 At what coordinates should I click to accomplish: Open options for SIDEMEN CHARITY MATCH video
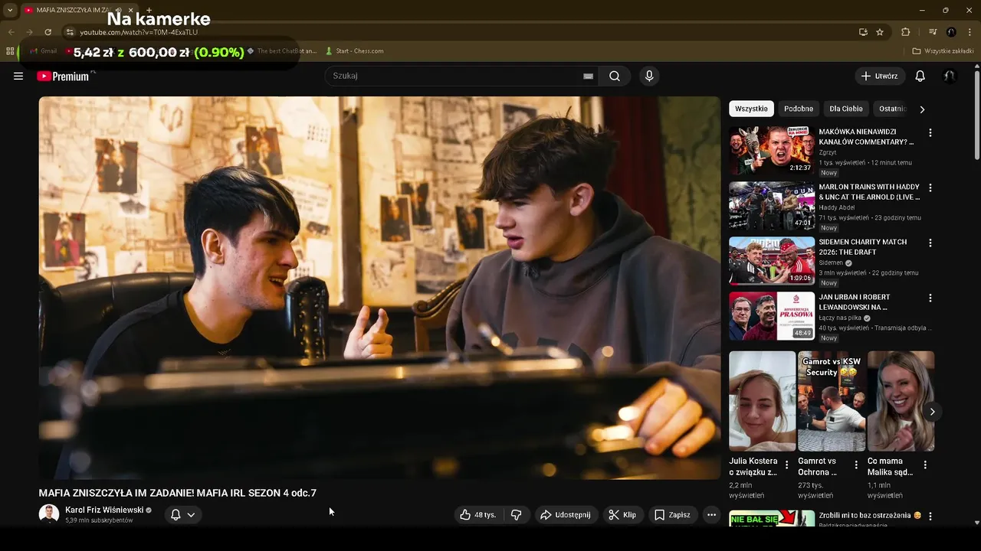tap(930, 243)
